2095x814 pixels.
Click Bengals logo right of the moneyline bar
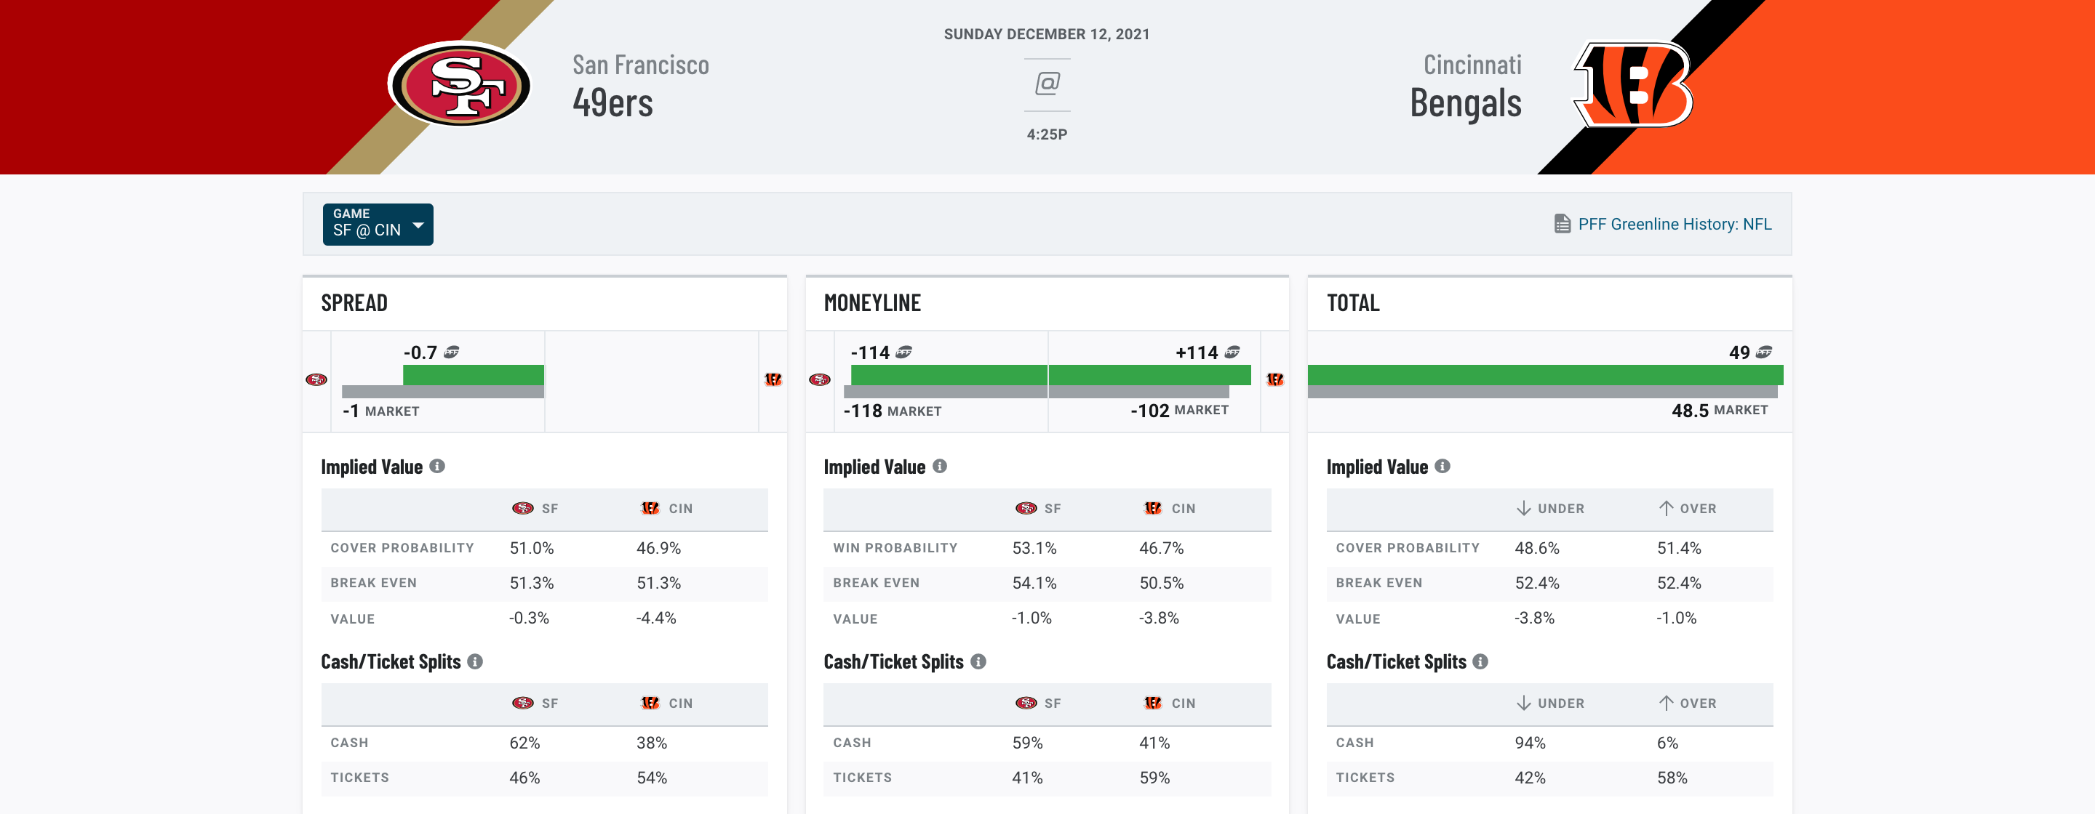pyautogui.click(x=1275, y=379)
